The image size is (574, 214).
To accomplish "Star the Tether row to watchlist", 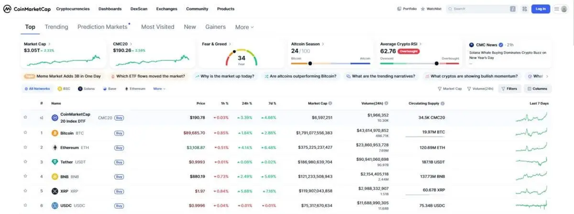I will pyautogui.click(x=25, y=162).
